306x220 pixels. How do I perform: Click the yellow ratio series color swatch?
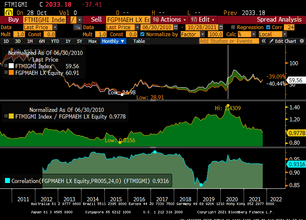[x=11, y=116]
